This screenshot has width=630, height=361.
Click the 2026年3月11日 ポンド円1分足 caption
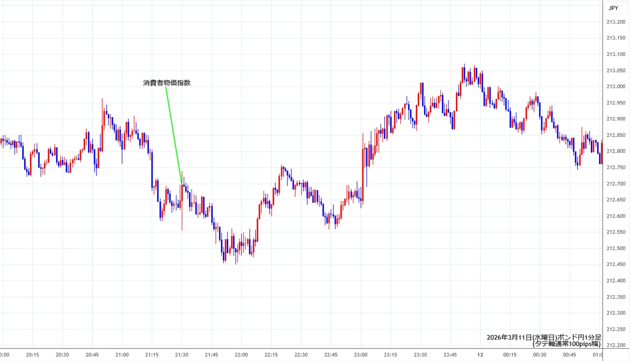tap(544, 337)
